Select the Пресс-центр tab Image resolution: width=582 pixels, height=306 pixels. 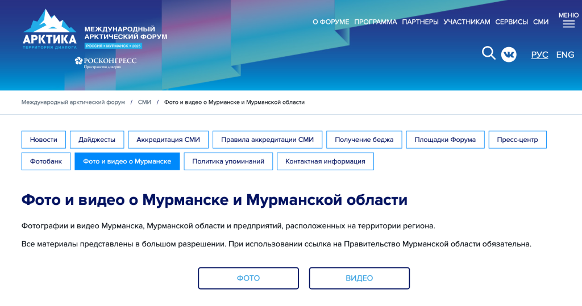pos(517,140)
